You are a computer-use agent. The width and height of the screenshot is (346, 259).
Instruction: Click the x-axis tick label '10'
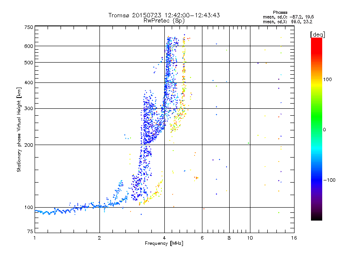(250, 238)
